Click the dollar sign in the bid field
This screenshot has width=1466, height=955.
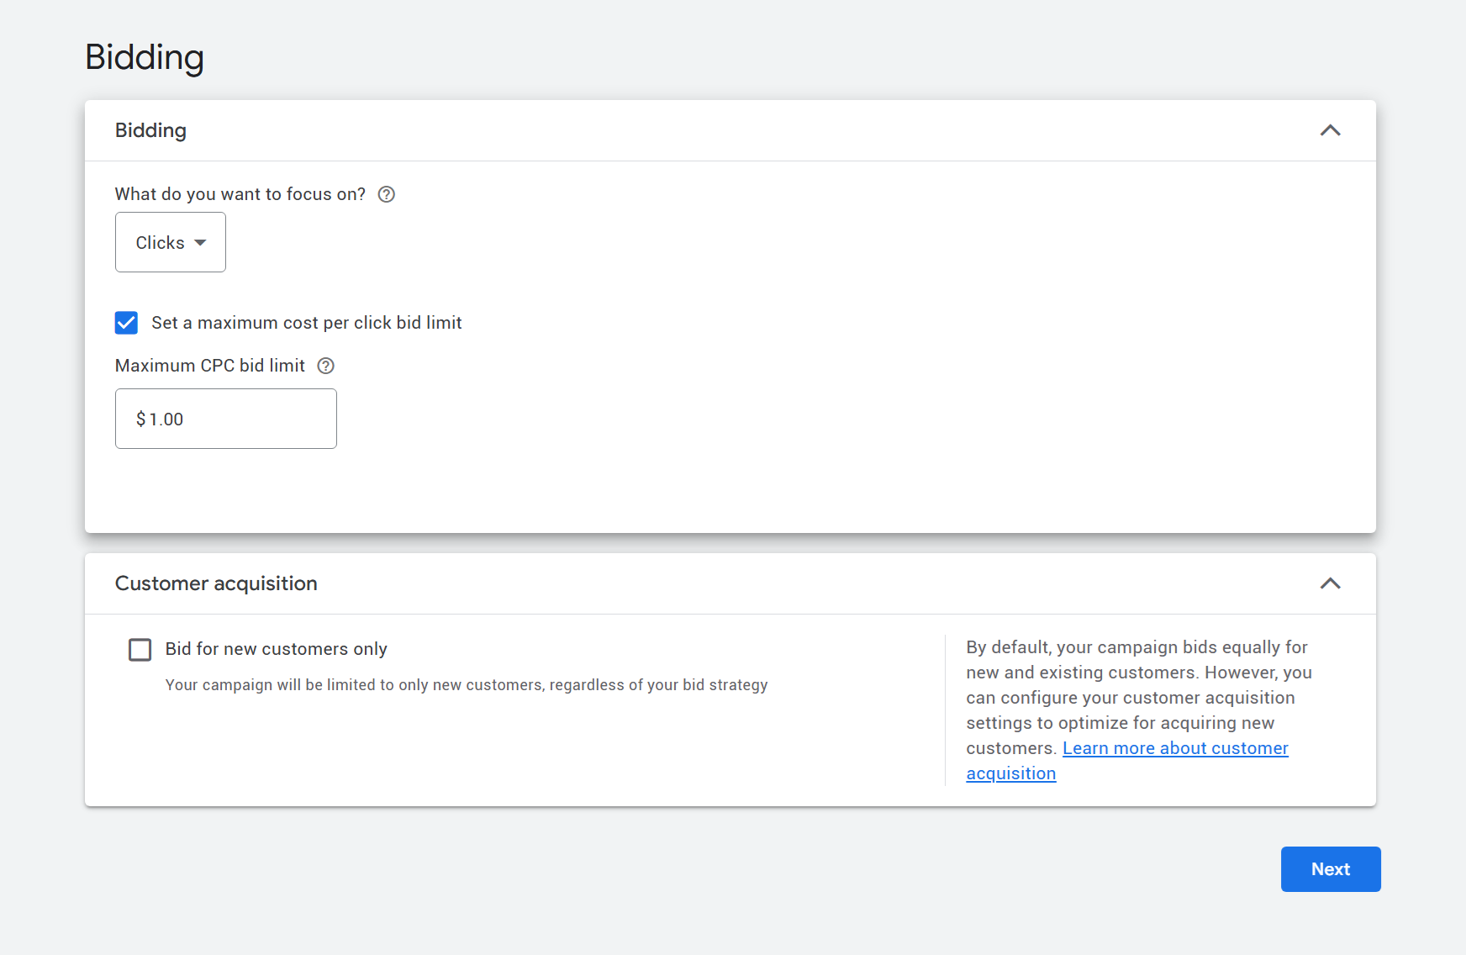141,419
